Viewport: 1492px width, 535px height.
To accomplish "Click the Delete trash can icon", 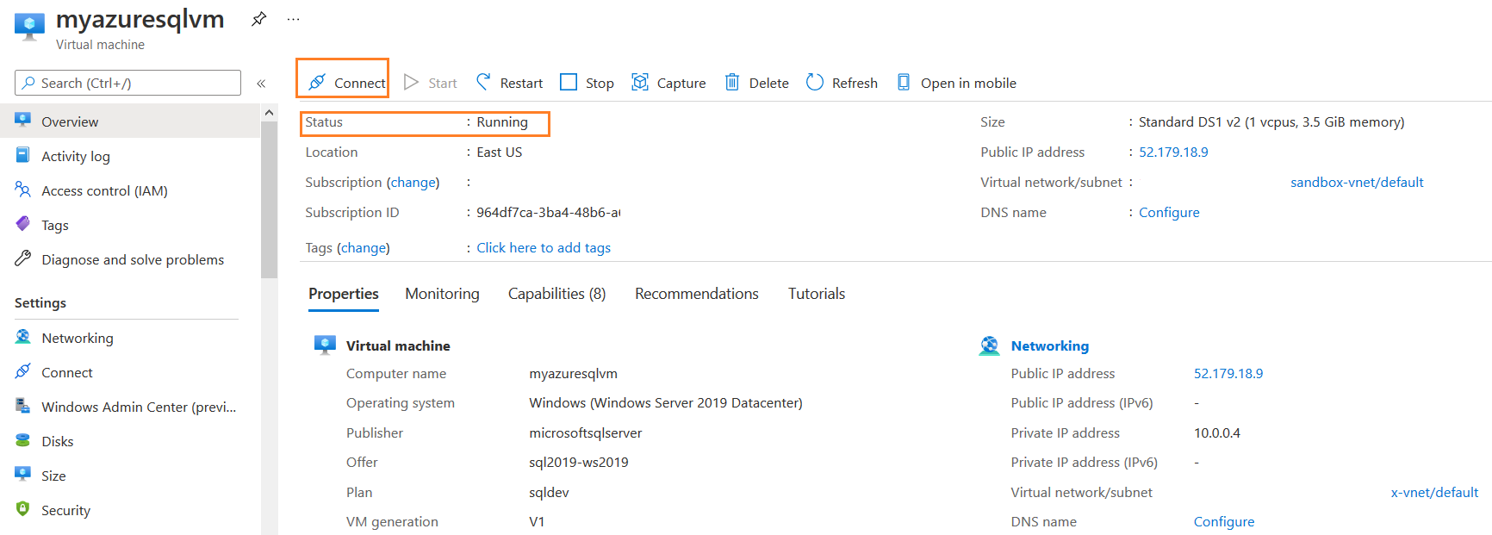I will pos(732,82).
